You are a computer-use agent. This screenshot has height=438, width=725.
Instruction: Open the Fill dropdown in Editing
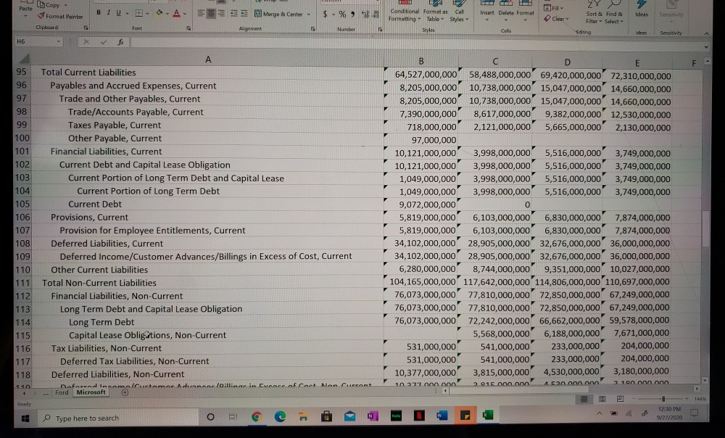(x=553, y=8)
